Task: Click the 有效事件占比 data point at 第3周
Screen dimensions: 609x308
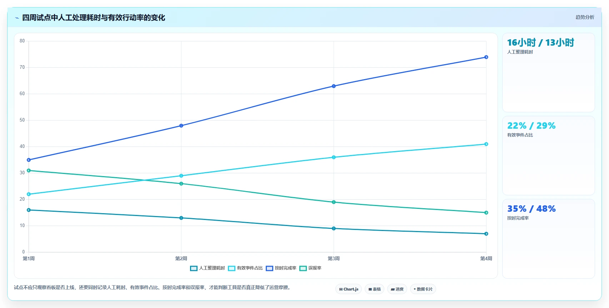Action: (334, 157)
